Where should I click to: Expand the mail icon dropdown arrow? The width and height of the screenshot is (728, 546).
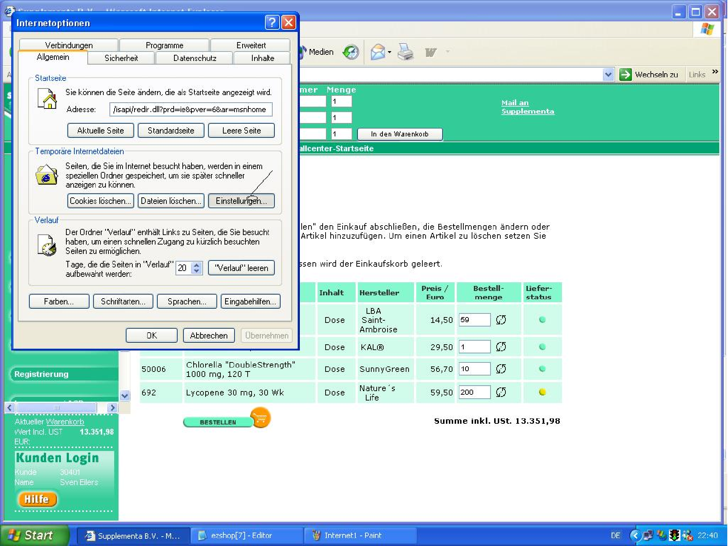click(x=389, y=53)
